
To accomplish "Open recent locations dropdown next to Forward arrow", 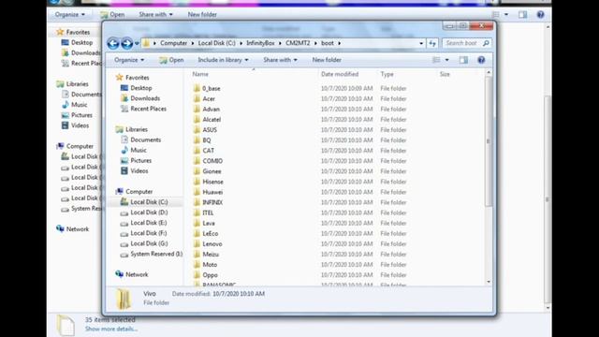I will tap(137, 44).
